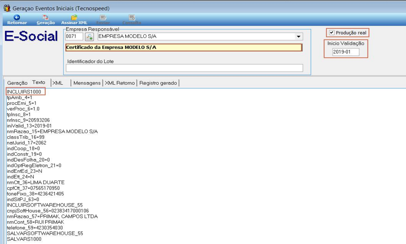Image resolution: width=406 pixels, height=244 pixels.
Task: Click the disabled Consulta toolbar icon
Action: (132, 17)
